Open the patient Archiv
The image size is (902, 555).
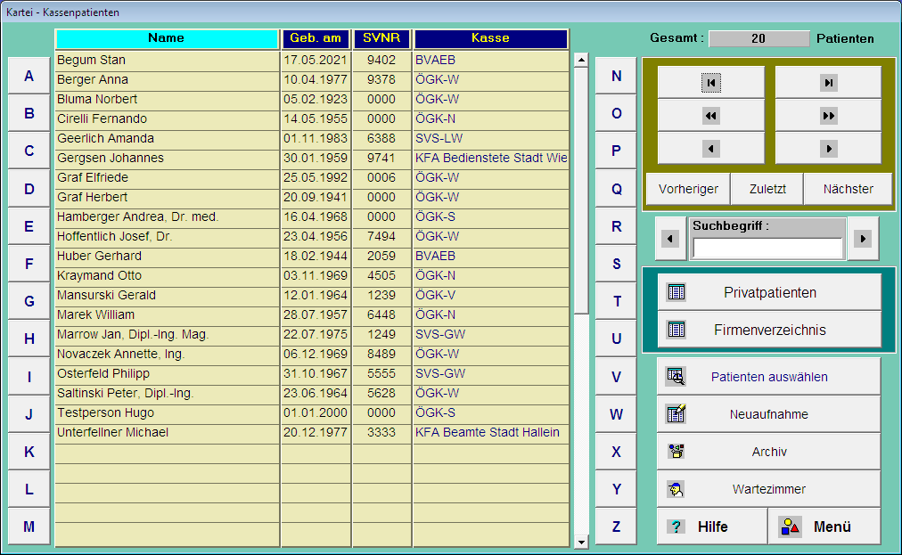pyautogui.click(x=768, y=452)
